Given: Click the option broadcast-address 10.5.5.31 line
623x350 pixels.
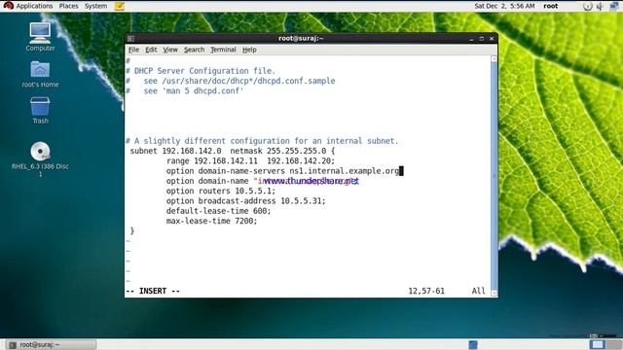Looking at the screenshot, I should tap(245, 201).
